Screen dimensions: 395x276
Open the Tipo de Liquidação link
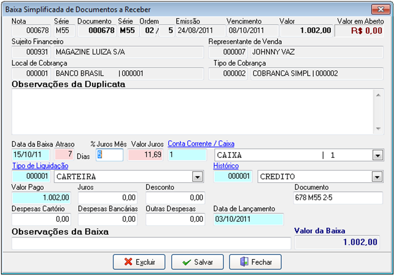40,166
